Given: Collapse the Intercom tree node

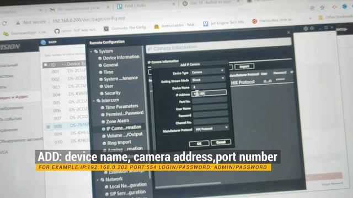Looking at the screenshot, I should click(94, 101).
